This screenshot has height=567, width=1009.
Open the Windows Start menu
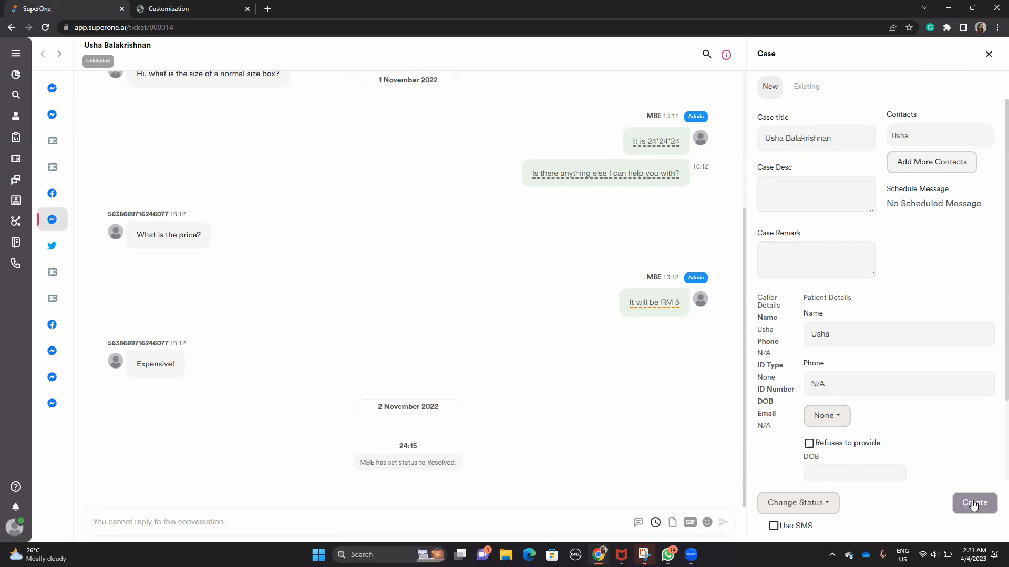point(318,554)
